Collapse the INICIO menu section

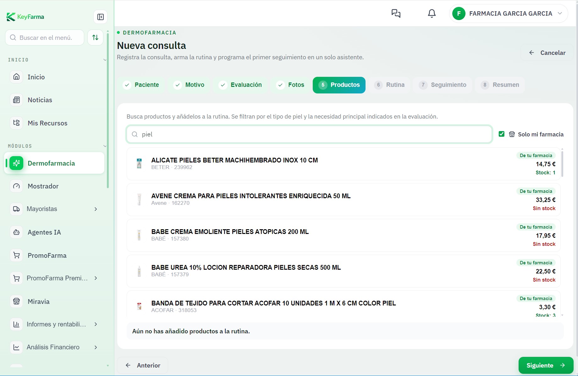pyautogui.click(x=105, y=60)
